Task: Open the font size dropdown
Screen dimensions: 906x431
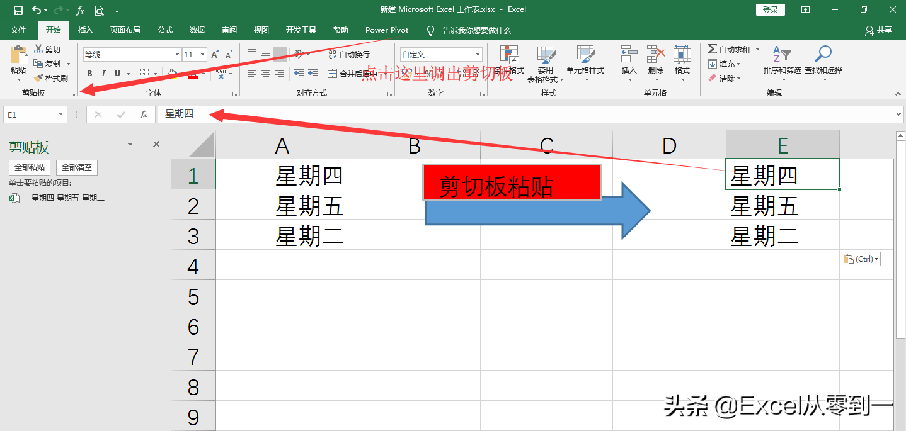Action: pos(202,55)
